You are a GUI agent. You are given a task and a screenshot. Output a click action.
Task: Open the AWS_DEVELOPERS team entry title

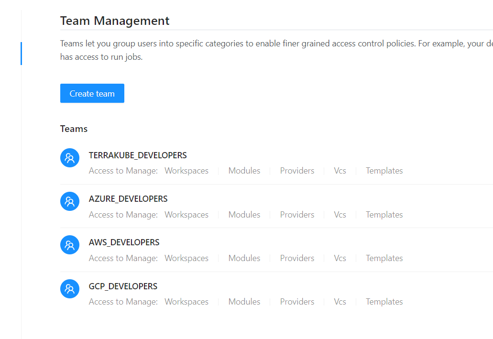(x=124, y=242)
